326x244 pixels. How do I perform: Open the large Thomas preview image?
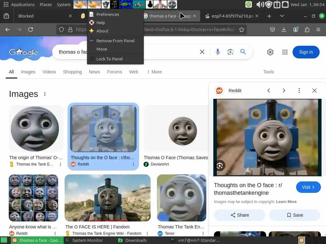(267, 138)
